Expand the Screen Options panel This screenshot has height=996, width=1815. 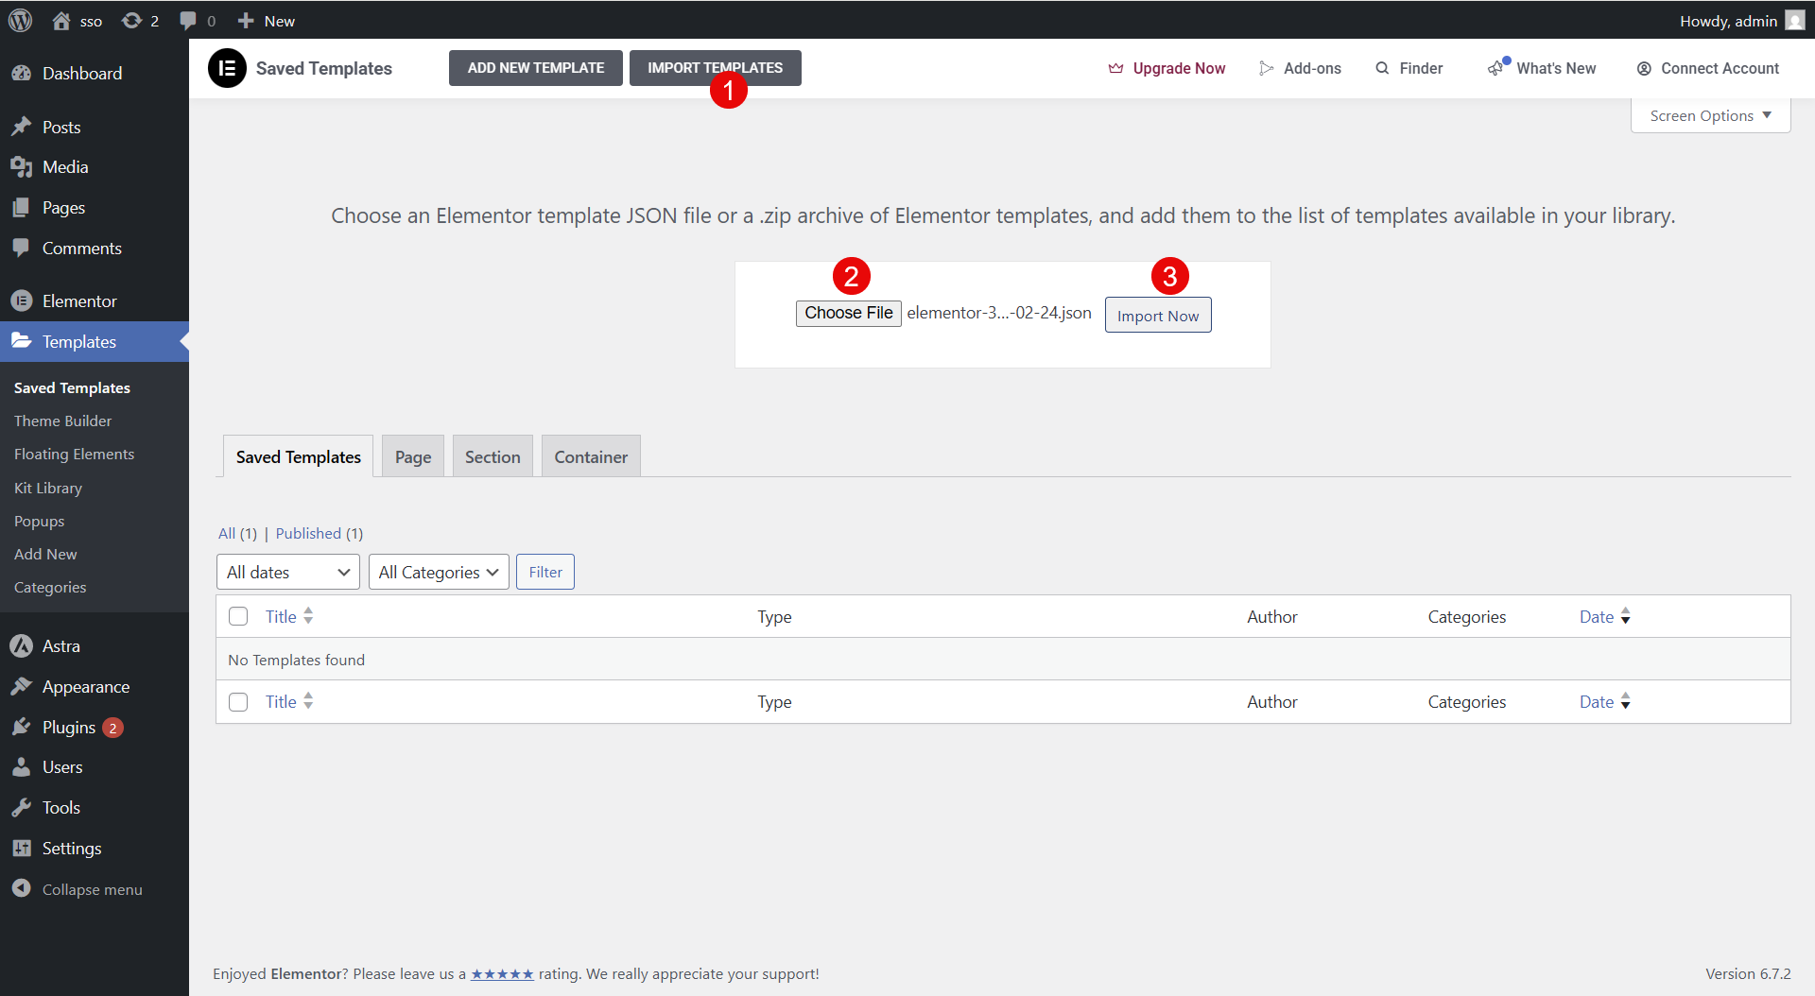1710,115
